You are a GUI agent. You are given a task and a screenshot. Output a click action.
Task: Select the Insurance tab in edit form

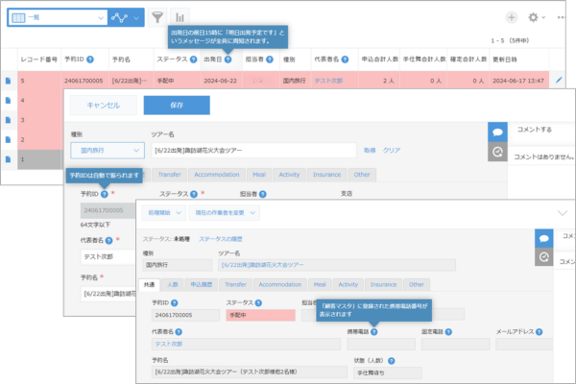327,175
